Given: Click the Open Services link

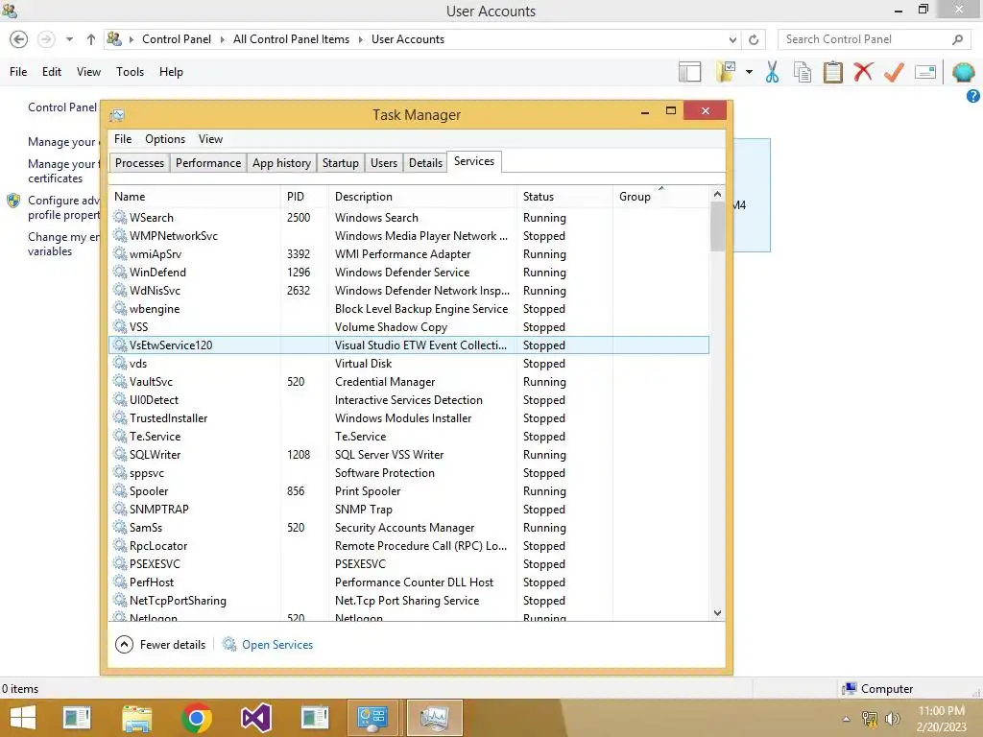Looking at the screenshot, I should (x=277, y=645).
